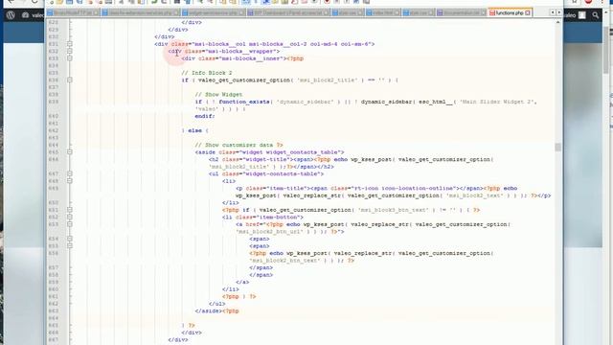Click the closing '</ul>' tag
The image size is (613, 345).
[217, 304]
